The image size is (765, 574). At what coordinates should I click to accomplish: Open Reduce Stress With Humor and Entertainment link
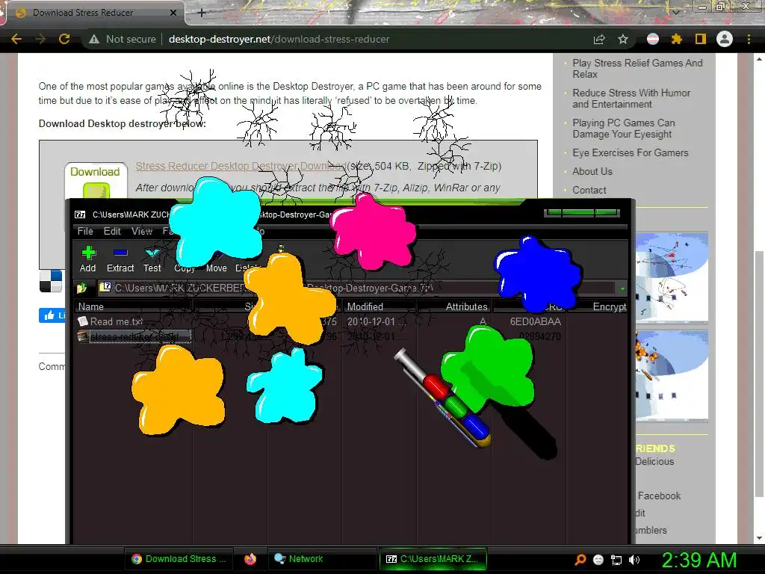click(631, 99)
